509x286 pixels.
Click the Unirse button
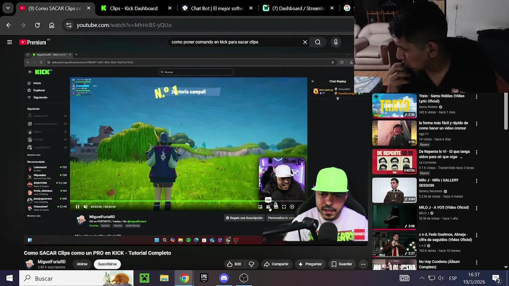(82, 264)
